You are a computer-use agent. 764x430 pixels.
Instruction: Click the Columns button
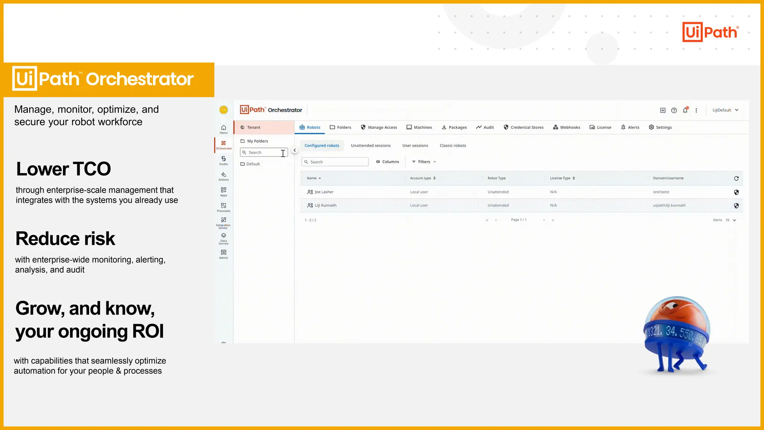point(387,162)
